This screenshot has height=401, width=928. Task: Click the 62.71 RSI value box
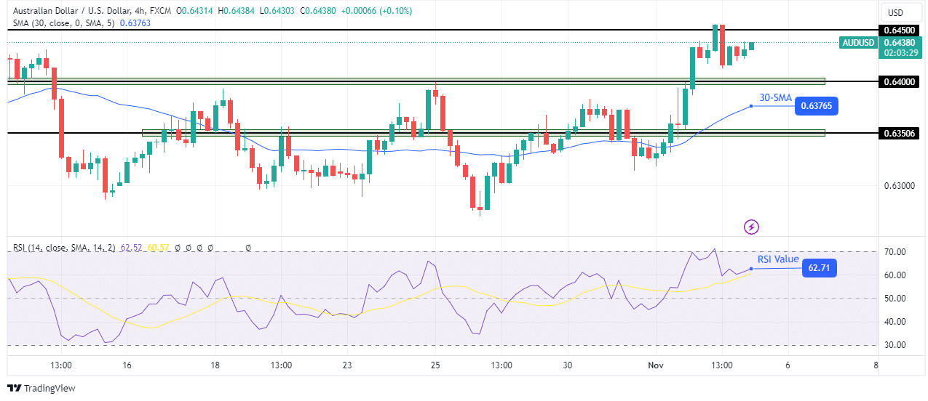coord(819,269)
